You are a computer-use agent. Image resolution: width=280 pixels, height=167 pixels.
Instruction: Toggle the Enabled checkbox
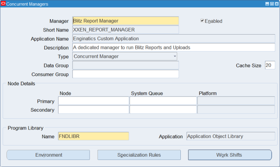202,21
